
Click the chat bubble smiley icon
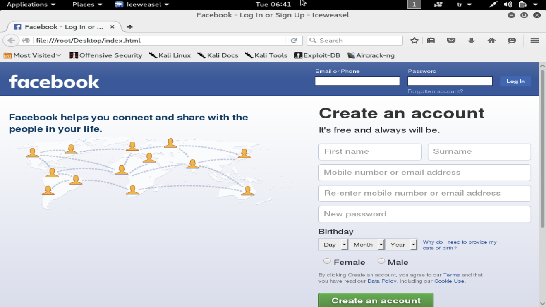512,41
